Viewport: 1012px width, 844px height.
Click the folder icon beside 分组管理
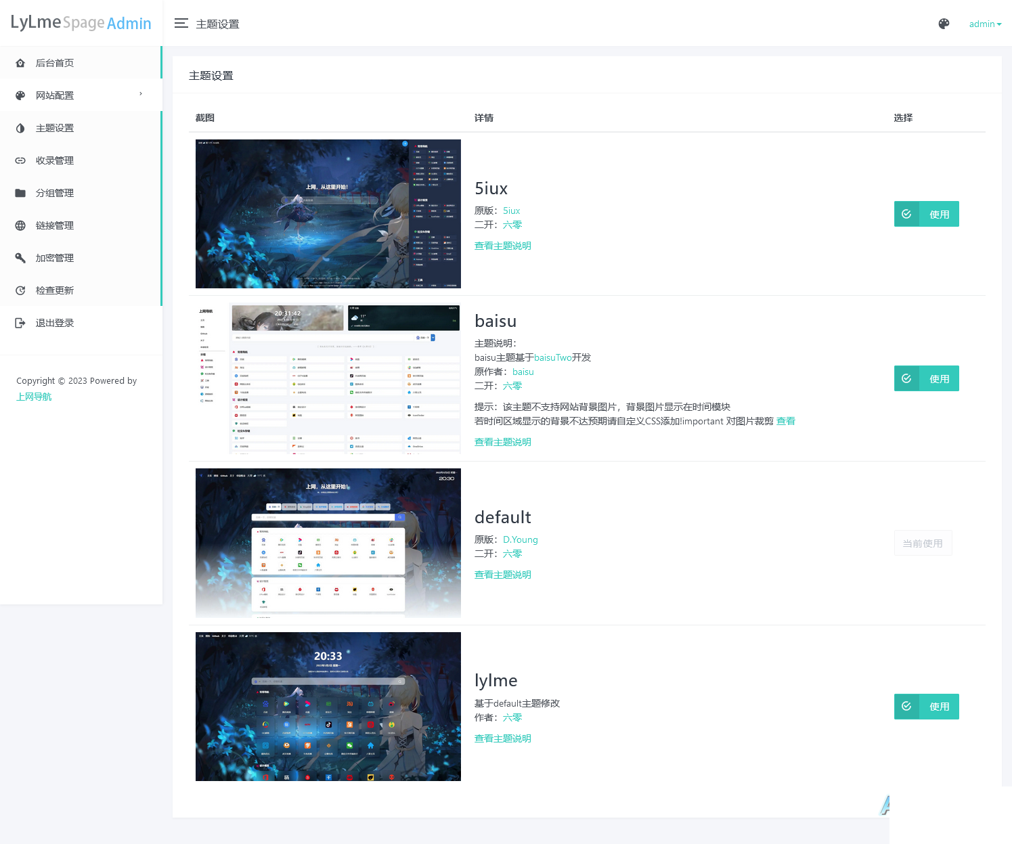click(x=20, y=193)
